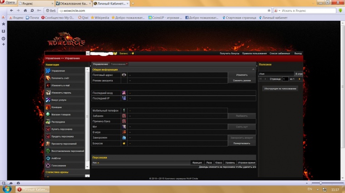Expand the account selector dropdown in the header
Image resolution: width=345 pixels, height=193 pixels.
click(x=115, y=53)
